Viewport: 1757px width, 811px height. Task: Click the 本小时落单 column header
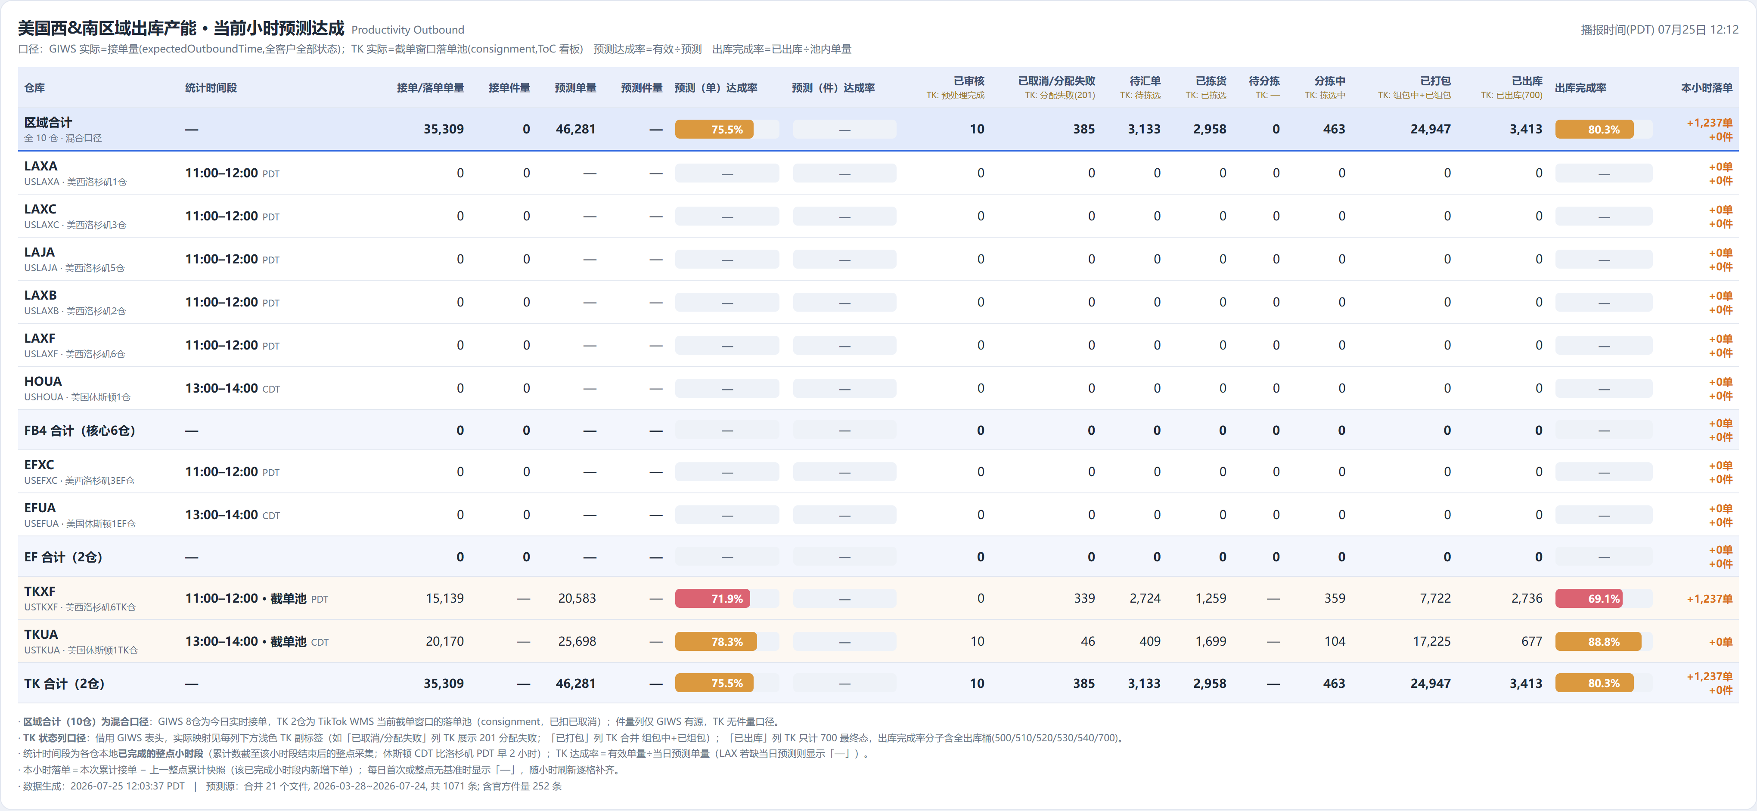coord(1707,88)
